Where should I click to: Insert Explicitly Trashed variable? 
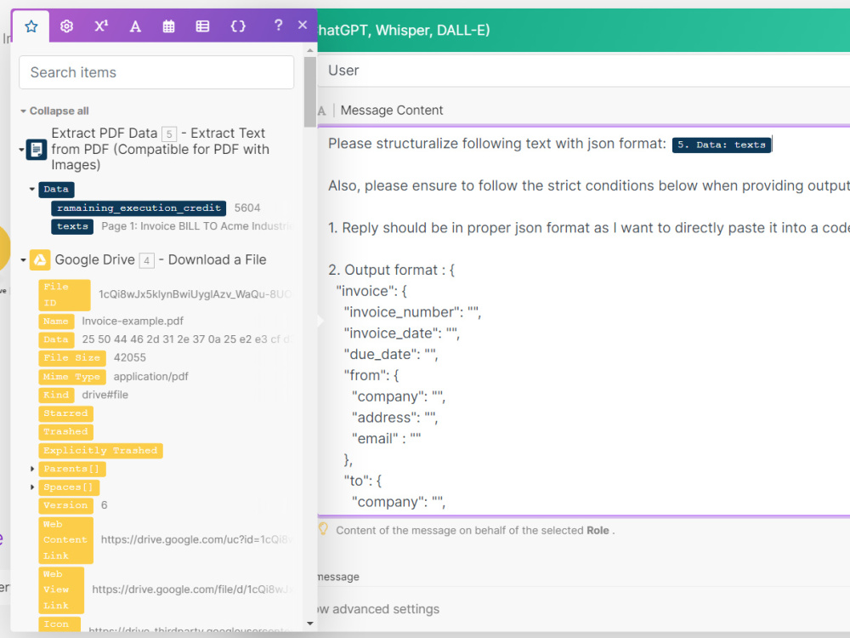coord(100,451)
